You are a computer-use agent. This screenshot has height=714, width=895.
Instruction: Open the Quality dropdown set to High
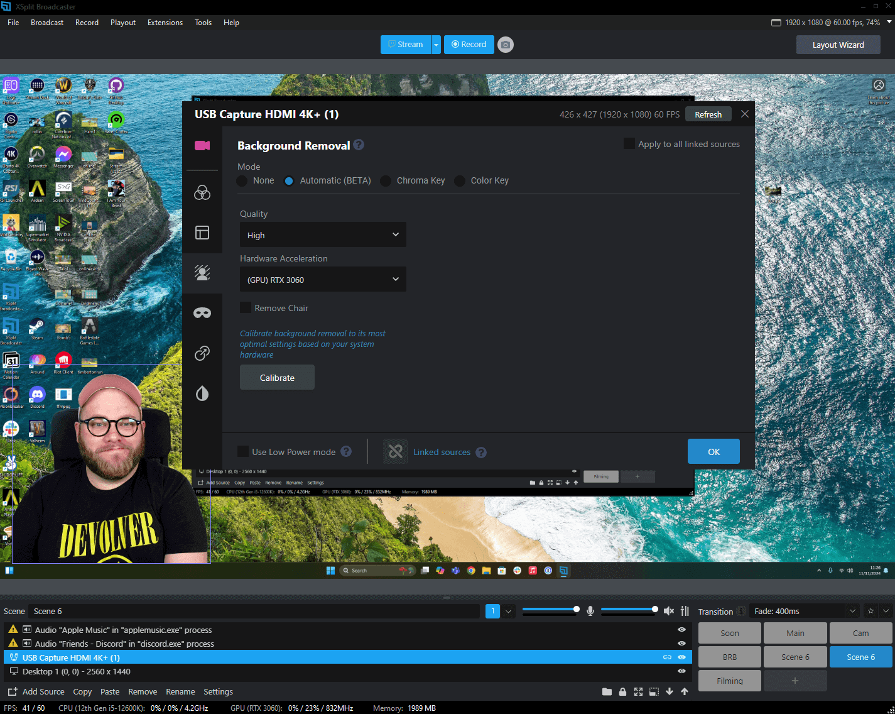(x=323, y=234)
